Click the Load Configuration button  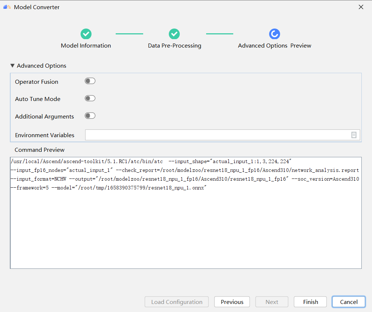click(x=177, y=302)
